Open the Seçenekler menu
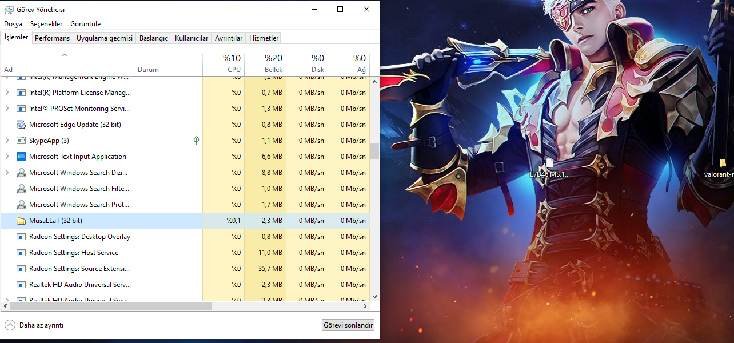Screen dimensions: 734x343 click(46, 24)
